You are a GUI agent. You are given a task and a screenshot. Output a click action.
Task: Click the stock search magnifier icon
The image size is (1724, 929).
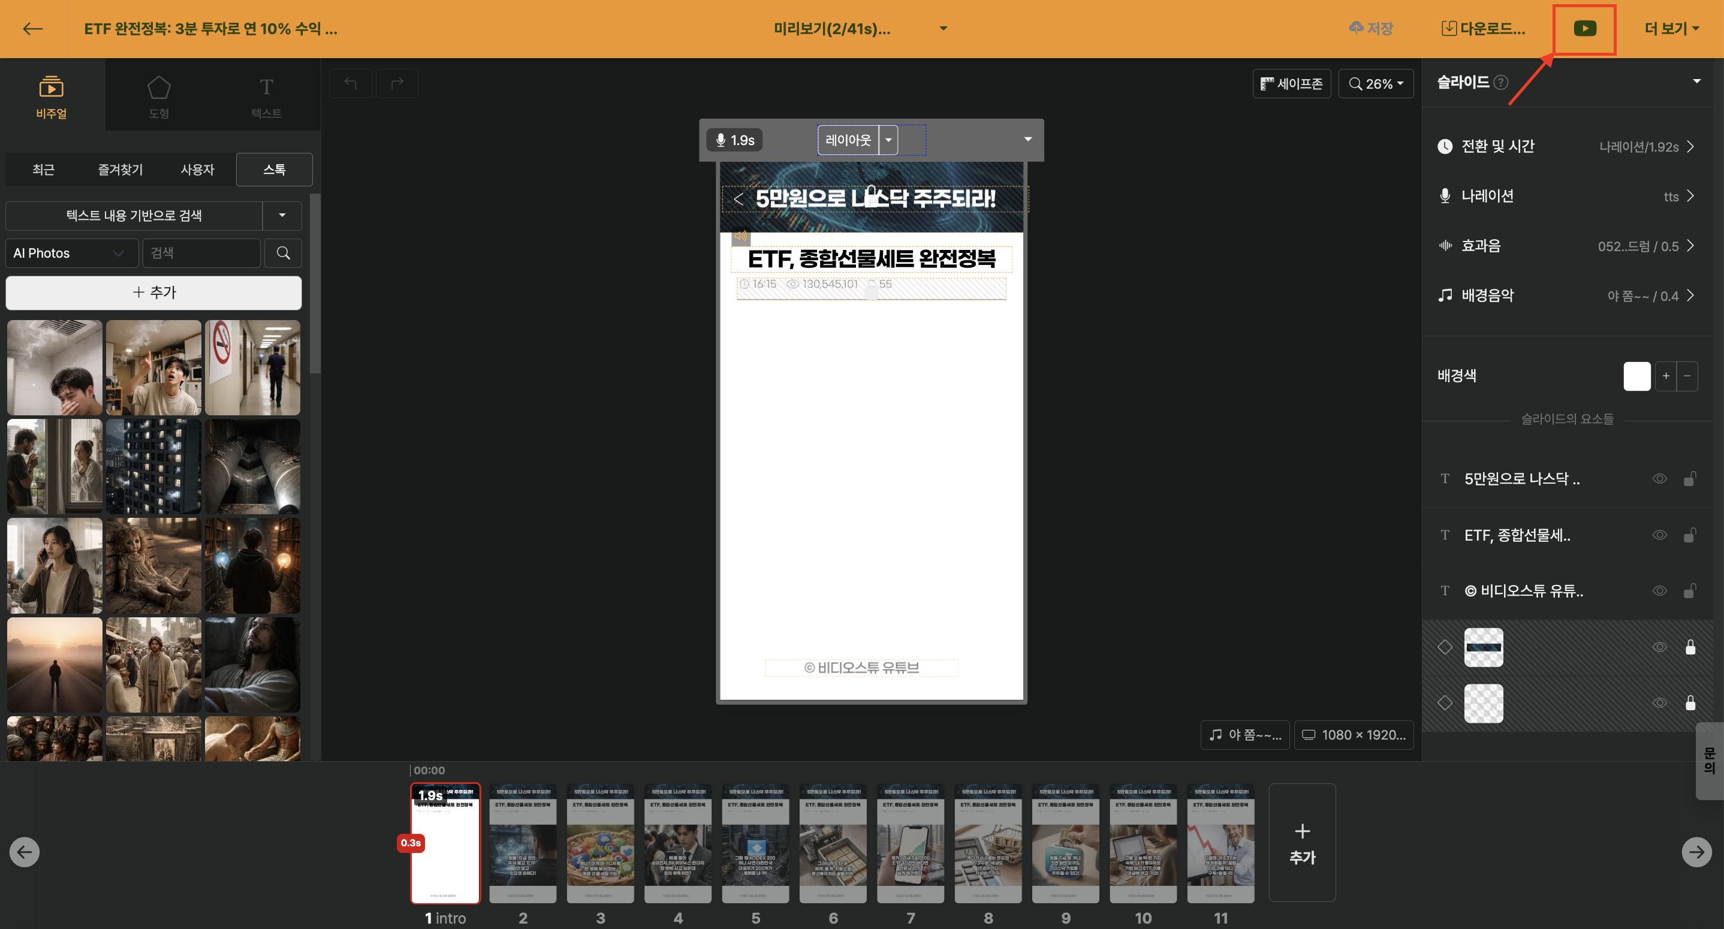[283, 253]
